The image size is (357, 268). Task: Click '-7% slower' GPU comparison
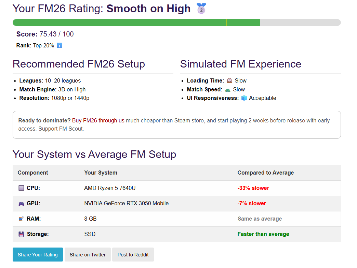click(252, 203)
